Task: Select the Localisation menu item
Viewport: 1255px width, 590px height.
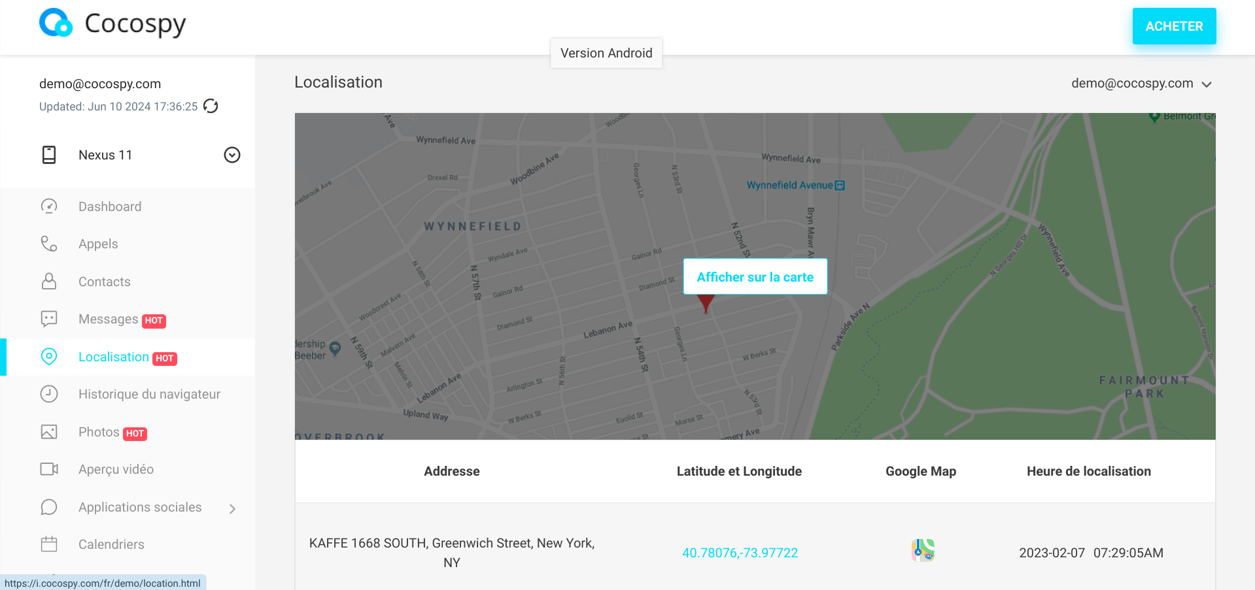Action: pos(114,357)
